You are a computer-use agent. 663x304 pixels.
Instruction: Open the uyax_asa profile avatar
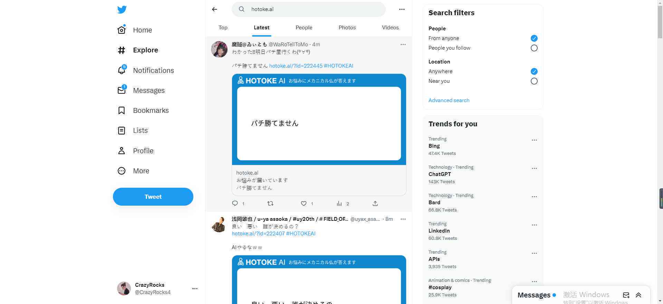pos(219,224)
